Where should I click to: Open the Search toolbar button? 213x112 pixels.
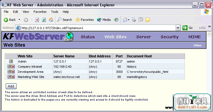[x=64, y=20]
